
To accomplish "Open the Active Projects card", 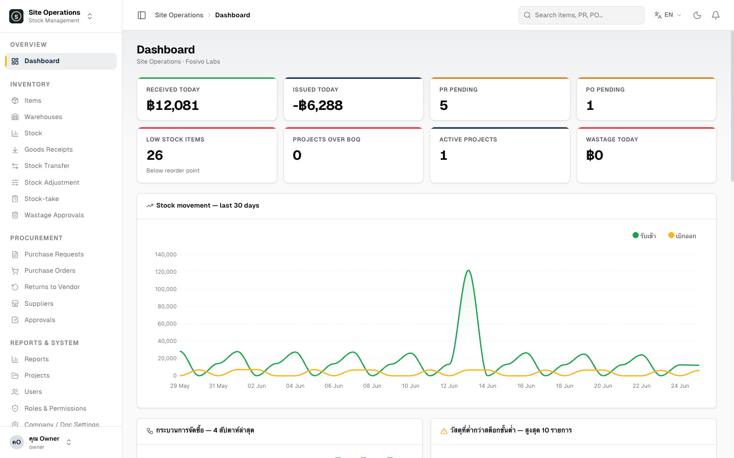I will pyautogui.click(x=500, y=155).
